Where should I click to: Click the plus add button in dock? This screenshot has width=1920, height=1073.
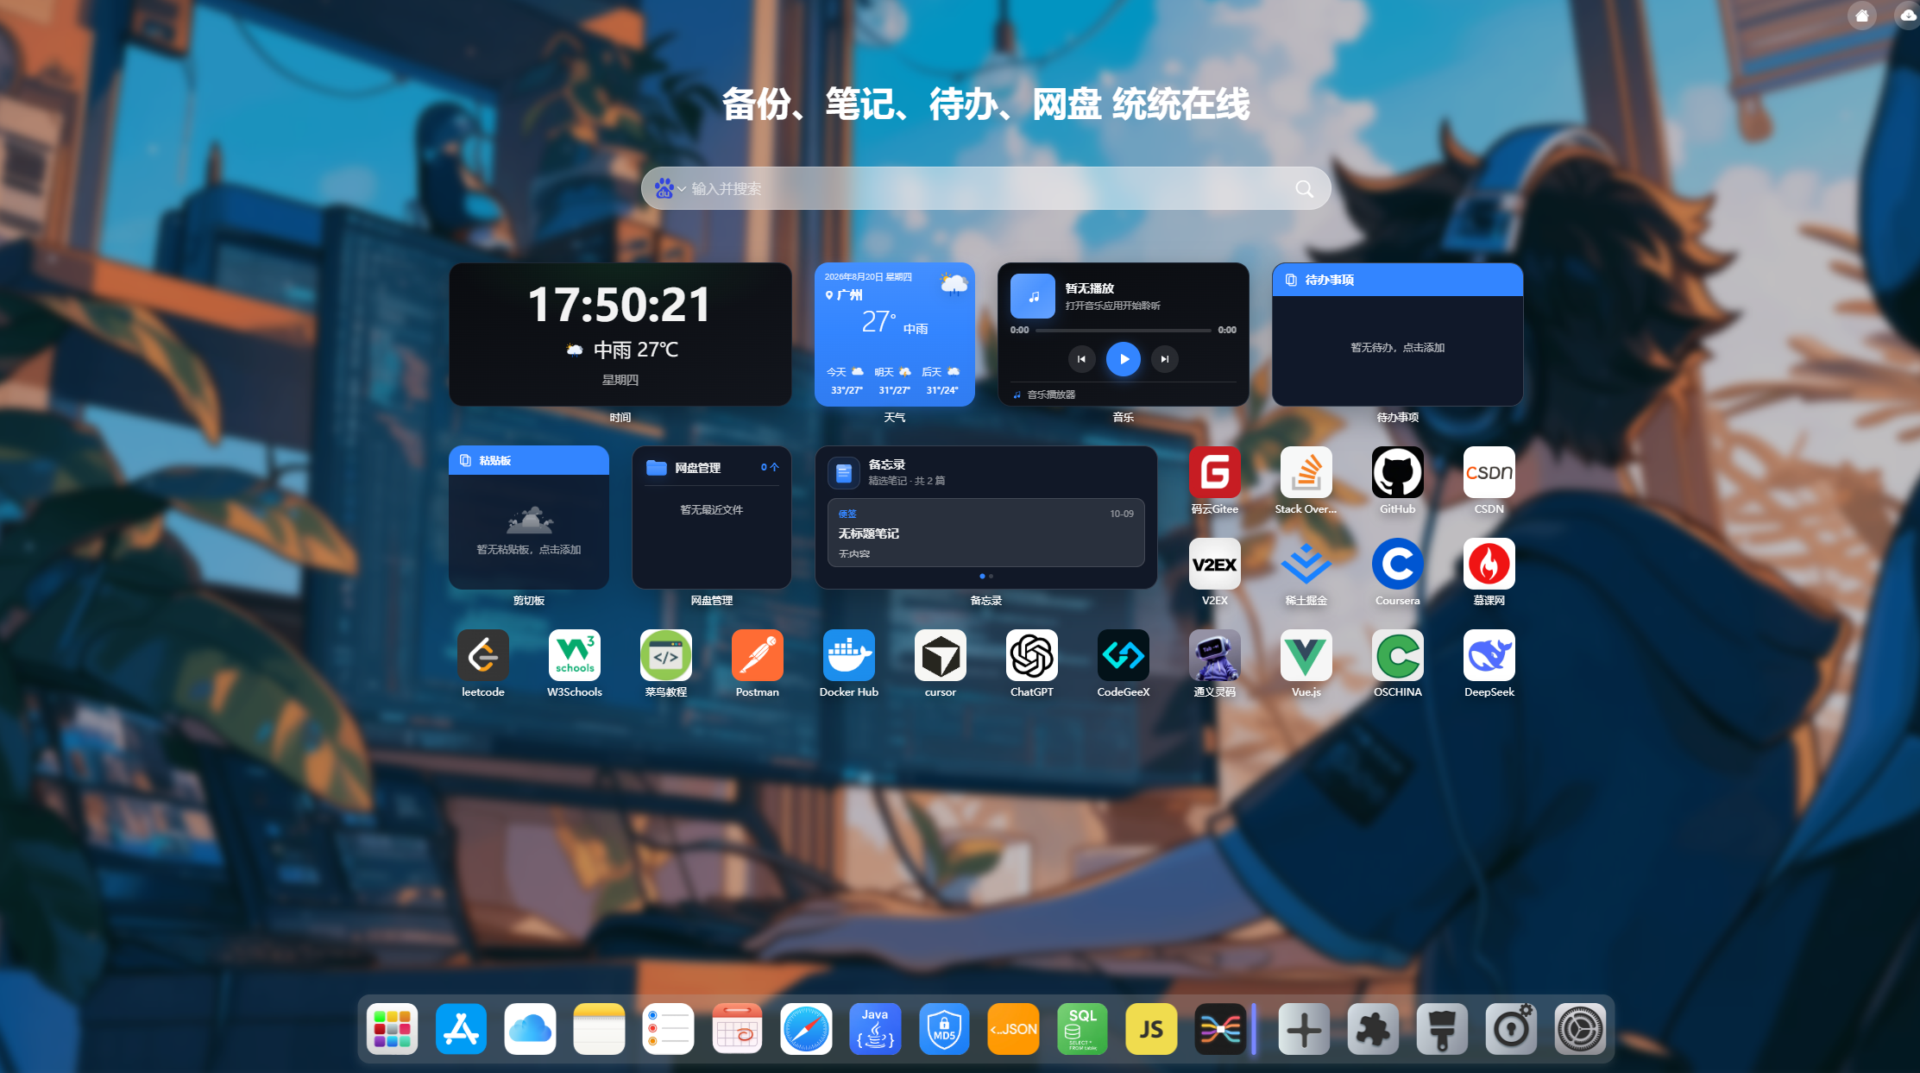pyautogui.click(x=1304, y=1029)
